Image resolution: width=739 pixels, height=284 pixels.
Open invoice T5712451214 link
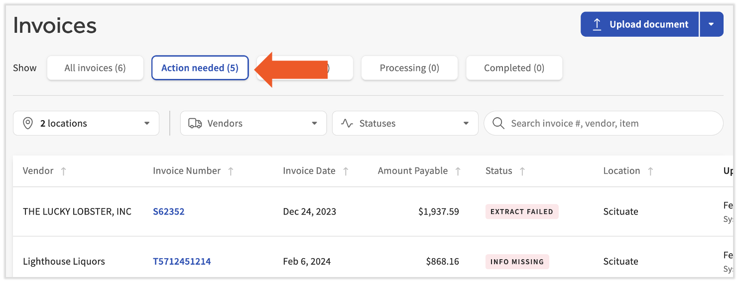(182, 261)
